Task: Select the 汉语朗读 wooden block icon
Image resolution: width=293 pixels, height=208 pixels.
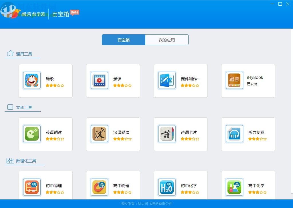Action: (x=99, y=134)
